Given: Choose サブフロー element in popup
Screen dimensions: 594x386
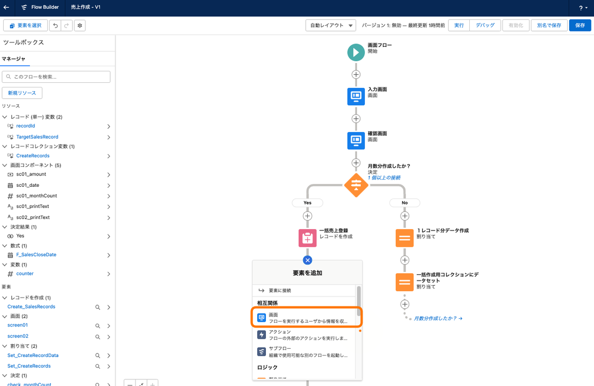Looking at the screenshot, I should click(x=305, y=352).
